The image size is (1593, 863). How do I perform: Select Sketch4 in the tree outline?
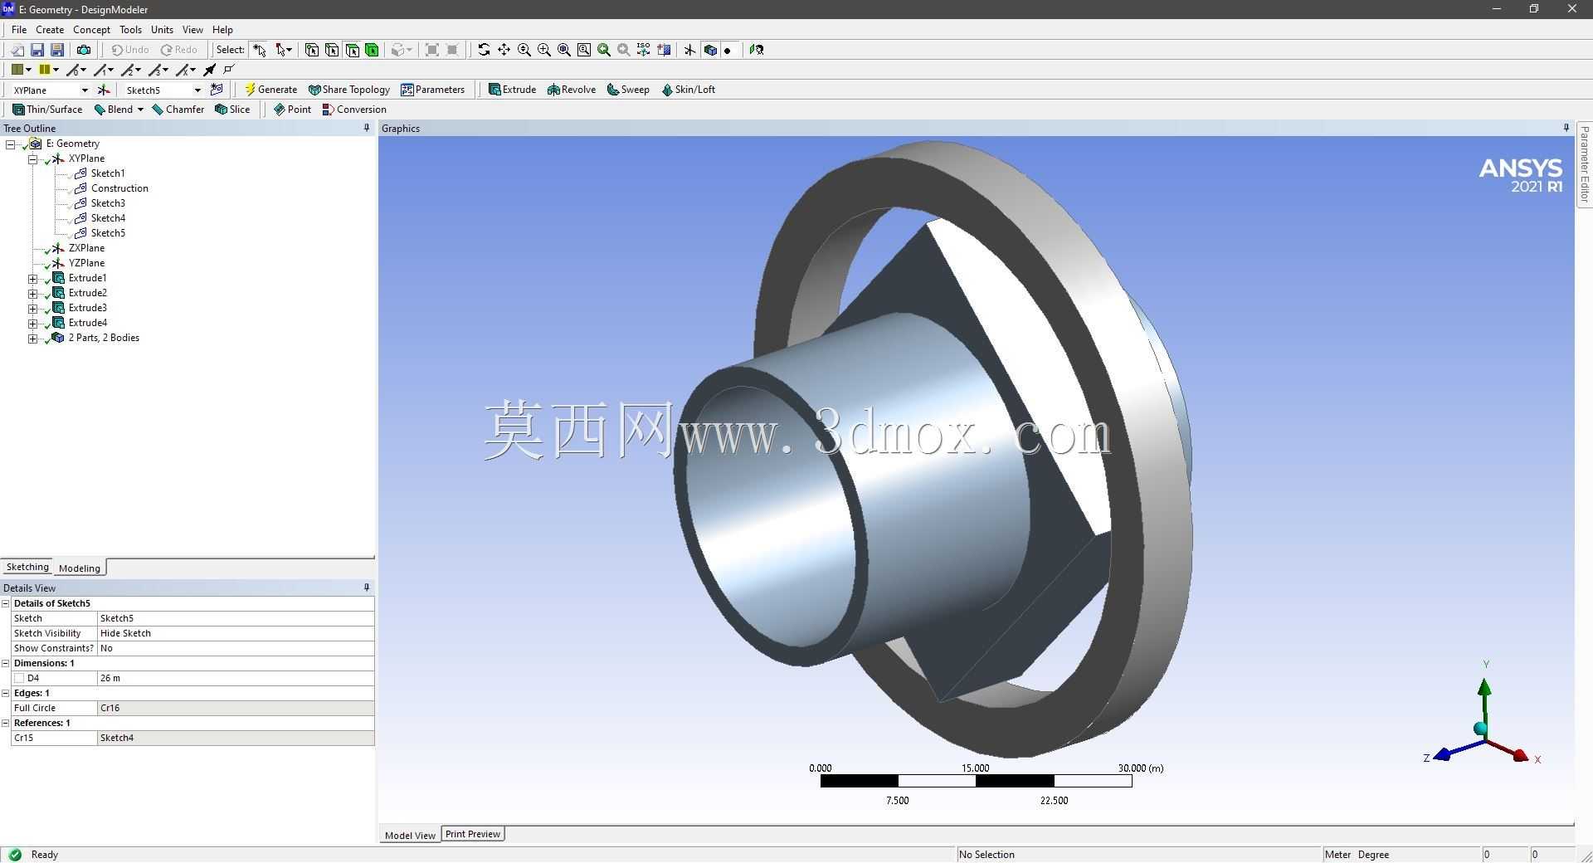(108, 218)
